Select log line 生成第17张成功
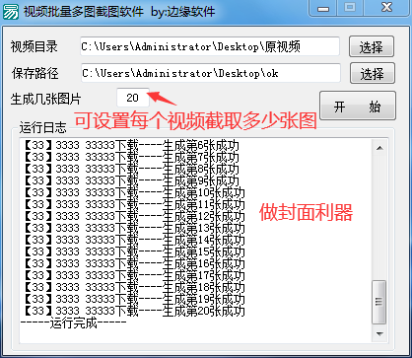 pyautogui.click(x=134, y=275)
